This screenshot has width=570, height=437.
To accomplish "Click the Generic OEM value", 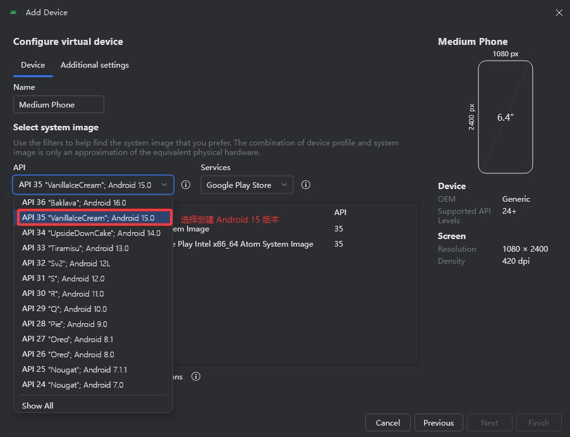I will 516,199.
